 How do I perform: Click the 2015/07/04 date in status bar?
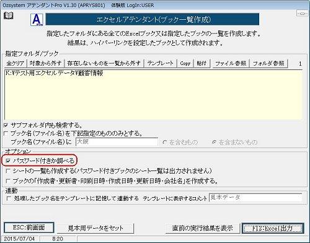tap(19, 239)
